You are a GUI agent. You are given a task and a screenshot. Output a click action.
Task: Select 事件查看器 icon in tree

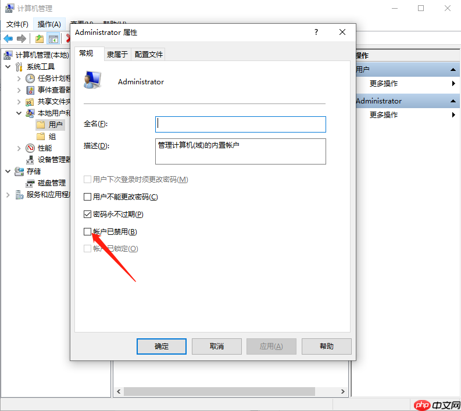point(30,90)
